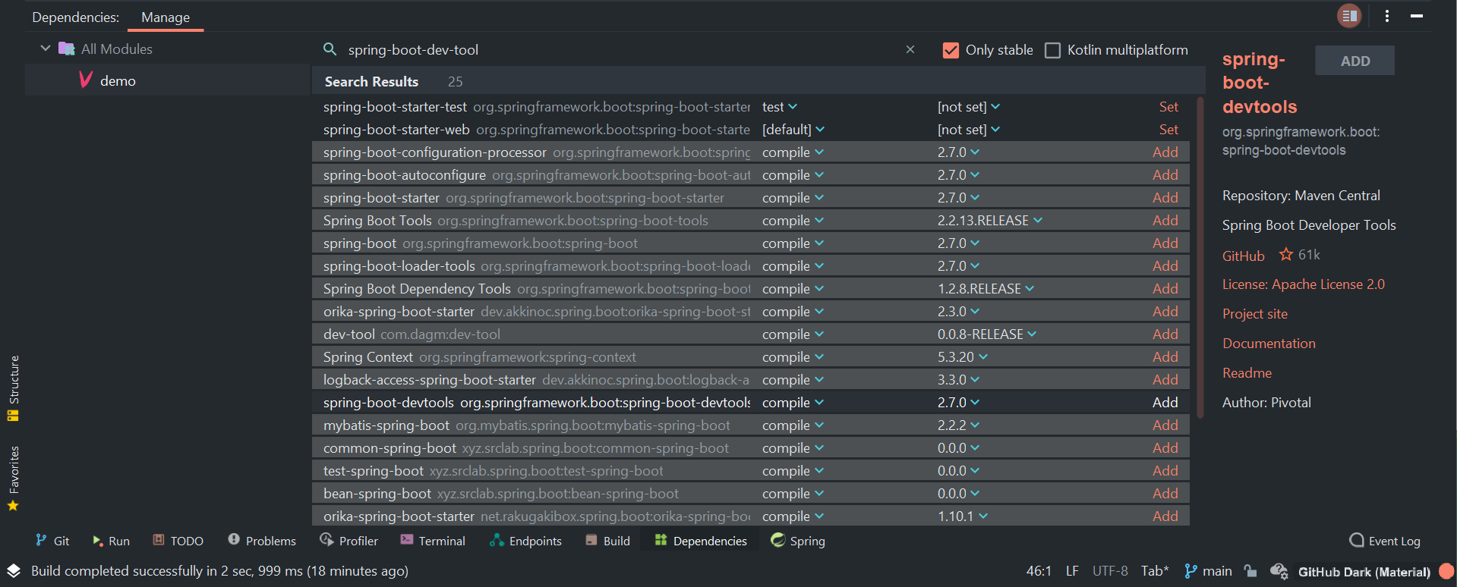Open the GitHub link

(x=1244, y=256)
